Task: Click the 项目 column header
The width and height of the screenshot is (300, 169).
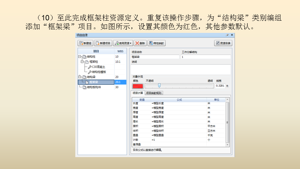Action: coord(96,51)
